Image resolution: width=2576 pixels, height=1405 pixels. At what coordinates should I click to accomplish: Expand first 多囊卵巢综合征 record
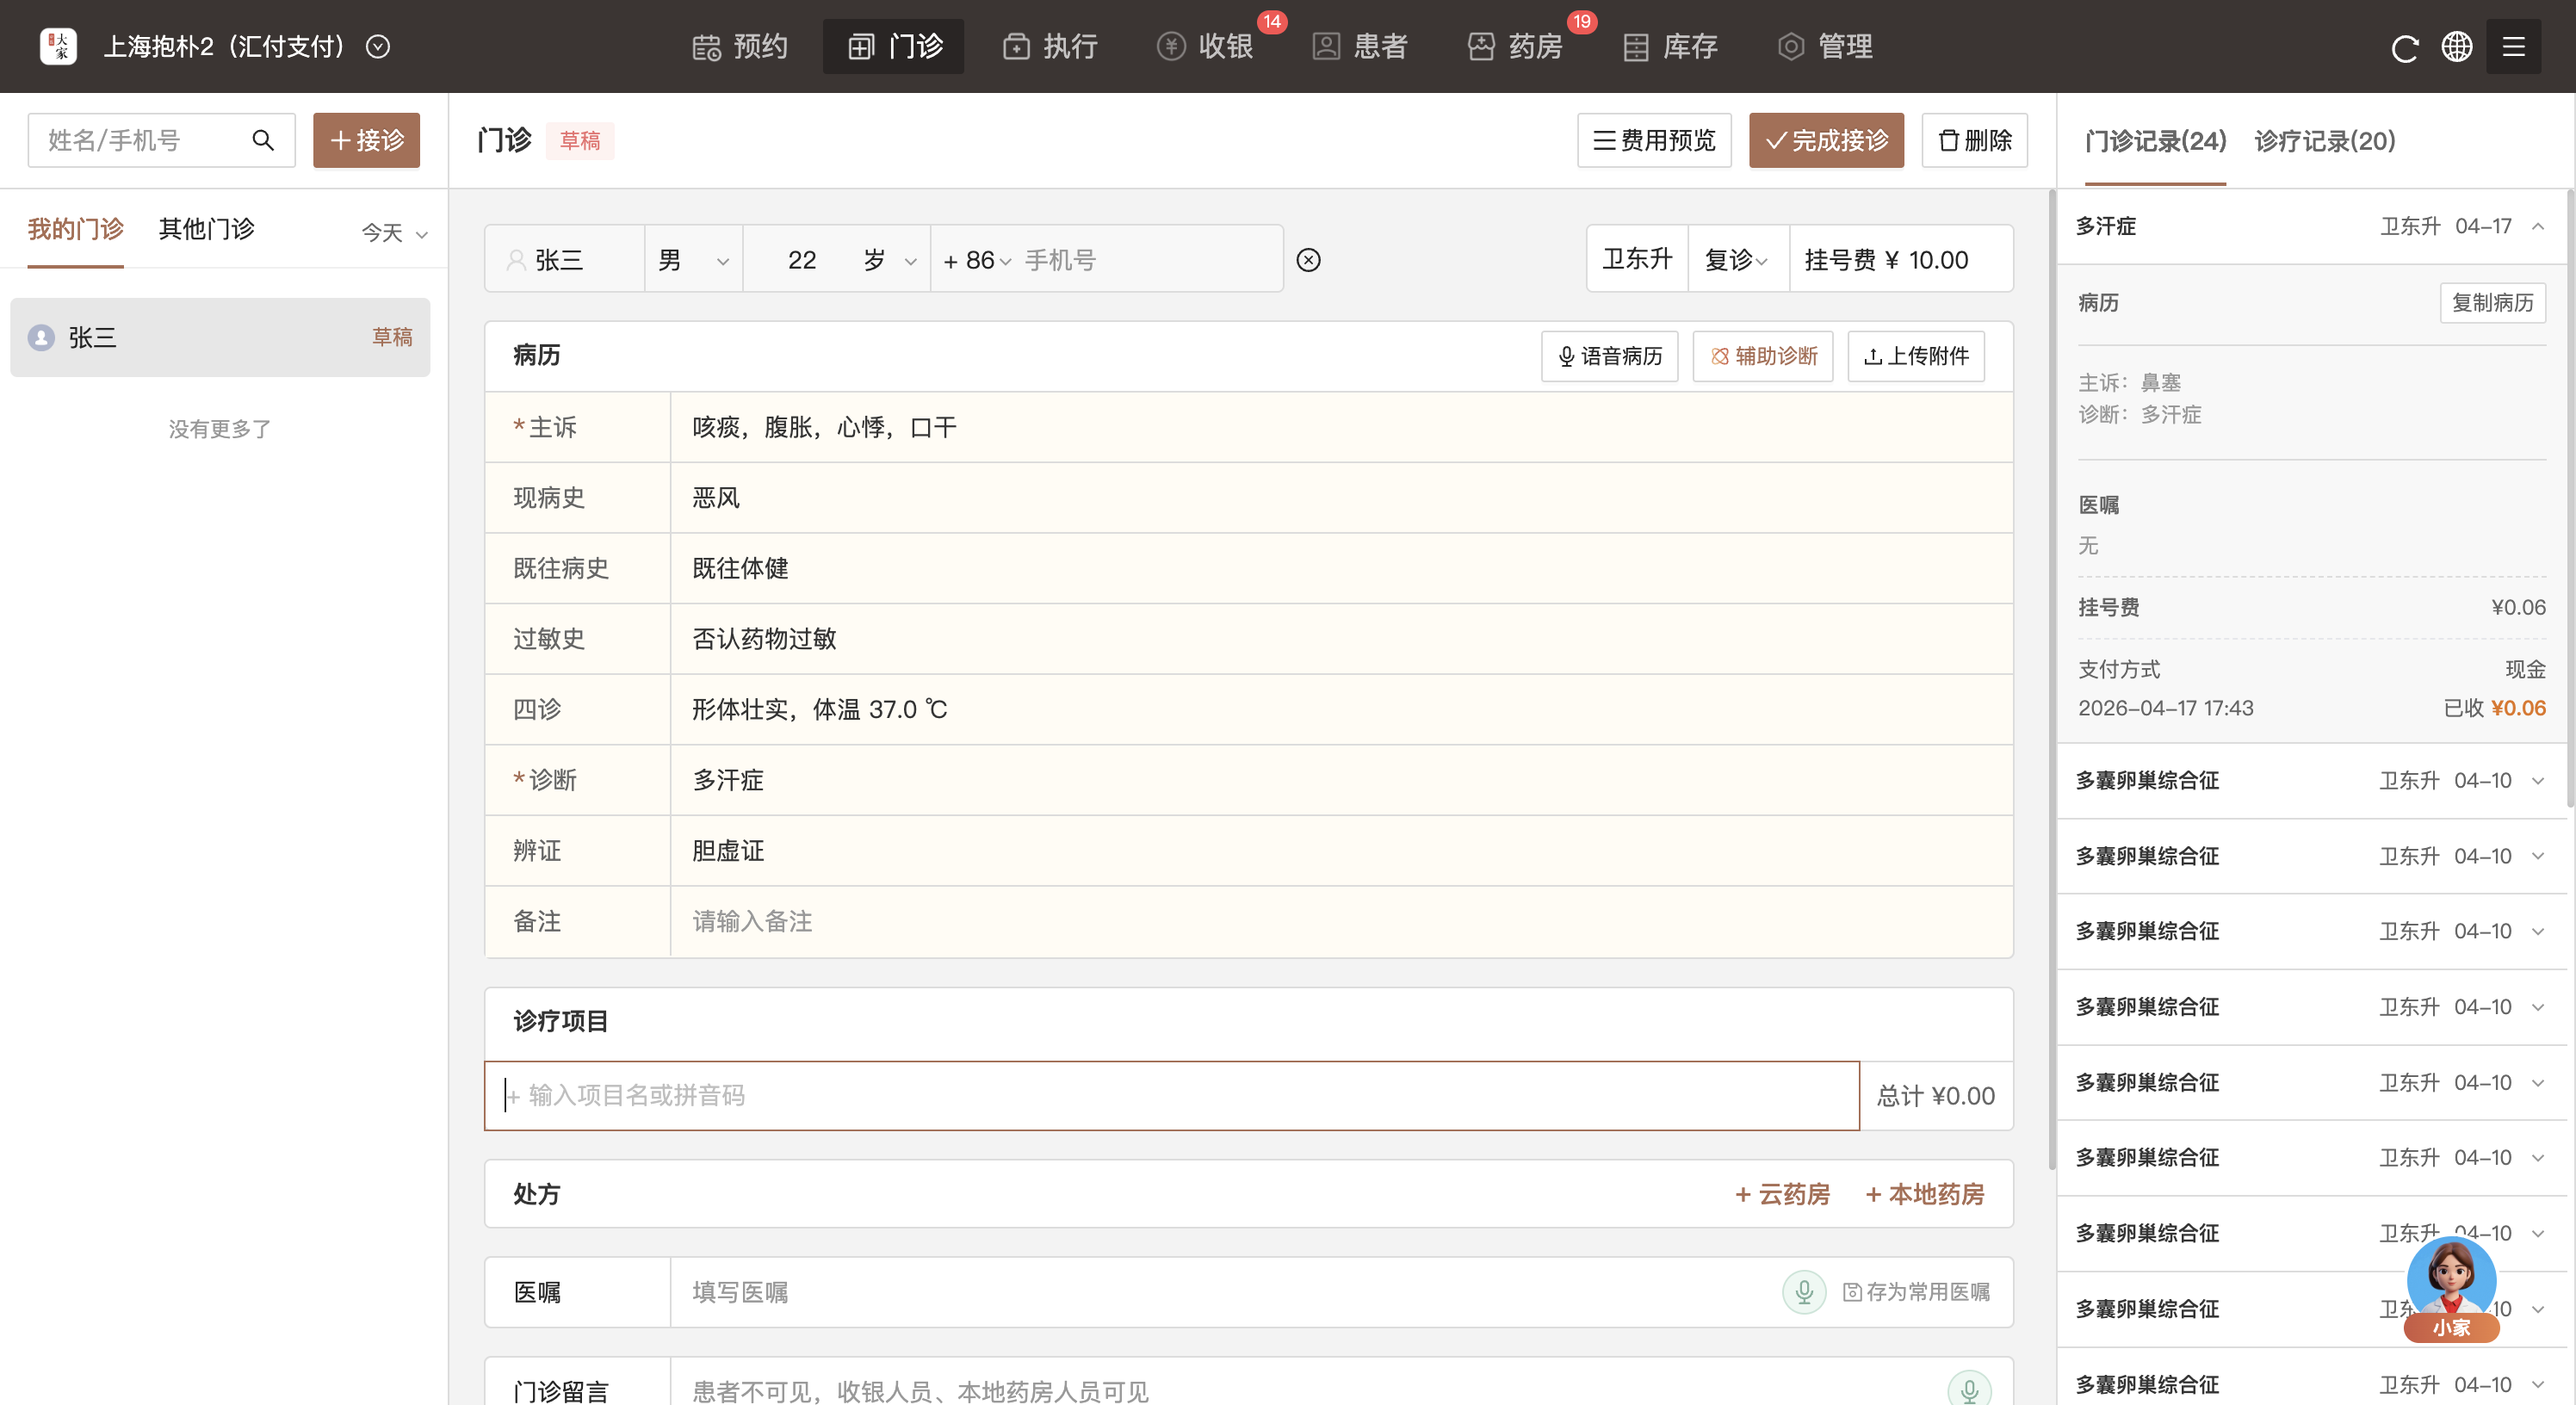[2538, 781]
